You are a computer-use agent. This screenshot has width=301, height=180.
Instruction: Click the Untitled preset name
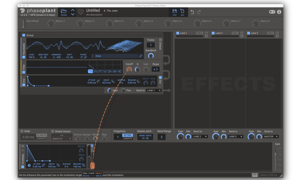(93, 10)
